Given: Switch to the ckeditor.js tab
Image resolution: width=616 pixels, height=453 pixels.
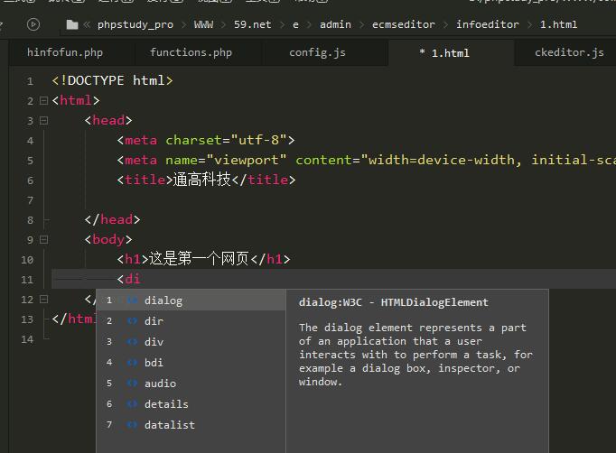Looking at the screenshot, I should [x=569, y=52].
